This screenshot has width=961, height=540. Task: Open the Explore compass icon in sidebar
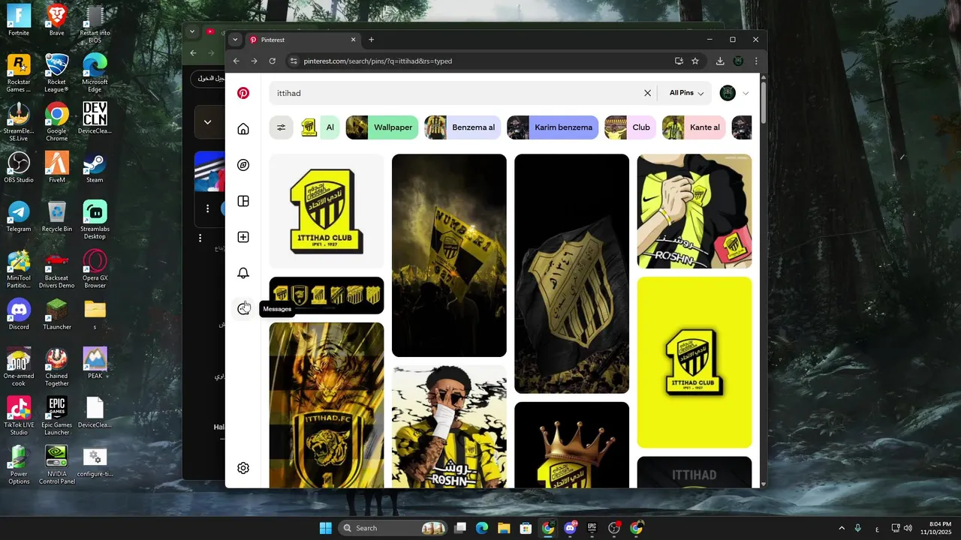[243, 165]
